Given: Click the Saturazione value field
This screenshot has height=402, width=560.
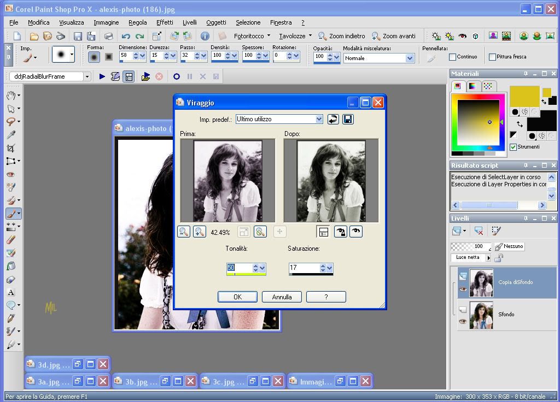Looking at the screenshot, I should [x=304, y=267].
